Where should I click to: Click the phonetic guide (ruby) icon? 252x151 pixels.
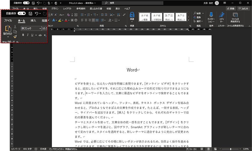(72, 15)
